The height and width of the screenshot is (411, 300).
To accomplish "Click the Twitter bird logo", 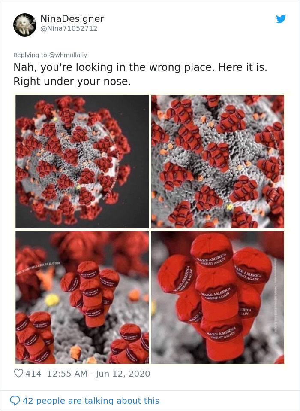I will click(281, 19).
